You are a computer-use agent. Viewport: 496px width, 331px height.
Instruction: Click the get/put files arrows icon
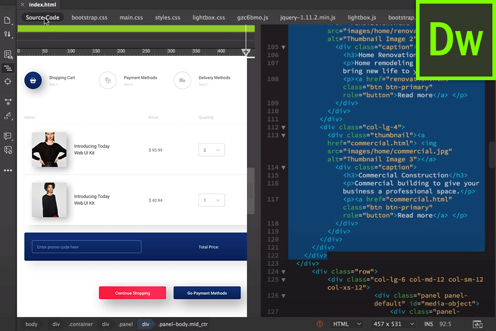(8, 34)
